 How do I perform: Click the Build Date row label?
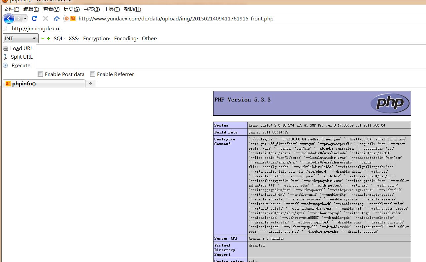tap(226, 132)
